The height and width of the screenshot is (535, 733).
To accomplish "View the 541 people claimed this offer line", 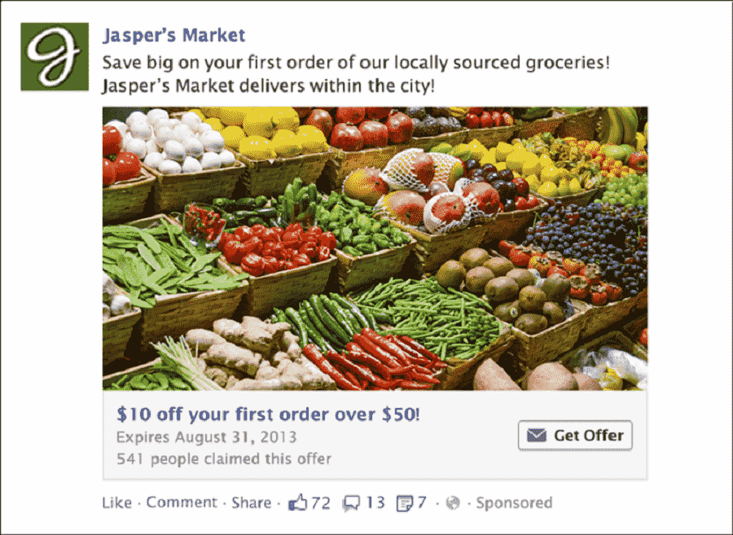I will click(x=224, y=458).
